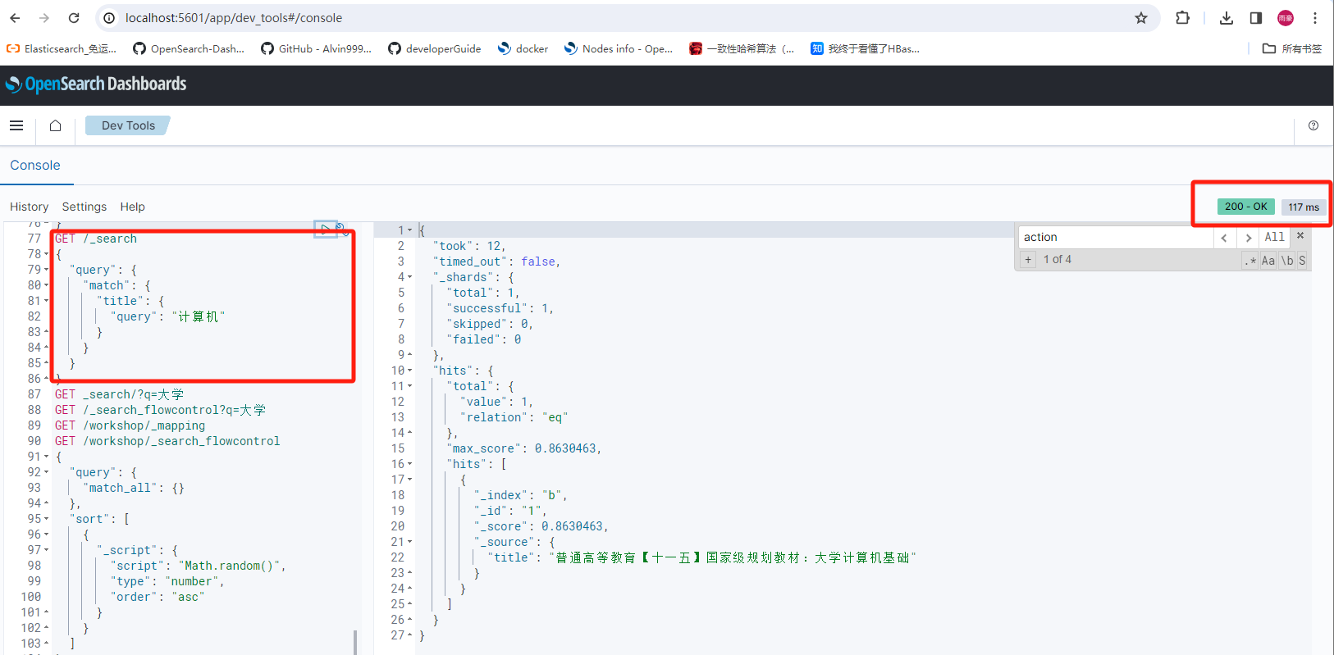
Task: Click the Dev Tools breadcrumb
Action: [128, 125]
